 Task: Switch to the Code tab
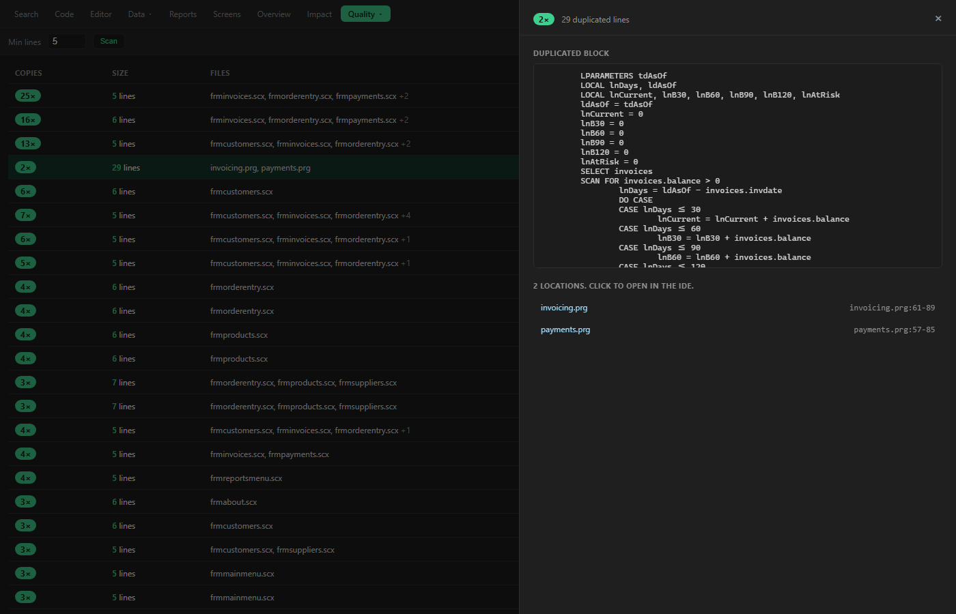coord(64,14)
